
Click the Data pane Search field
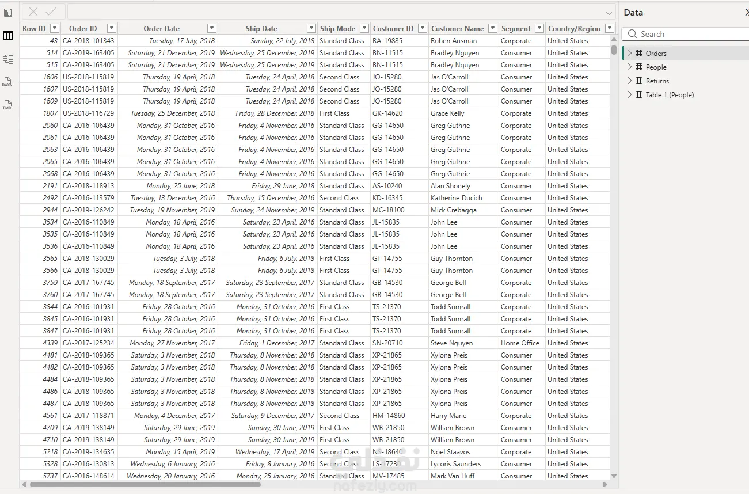pyautogui.click(x=686, y=34)
